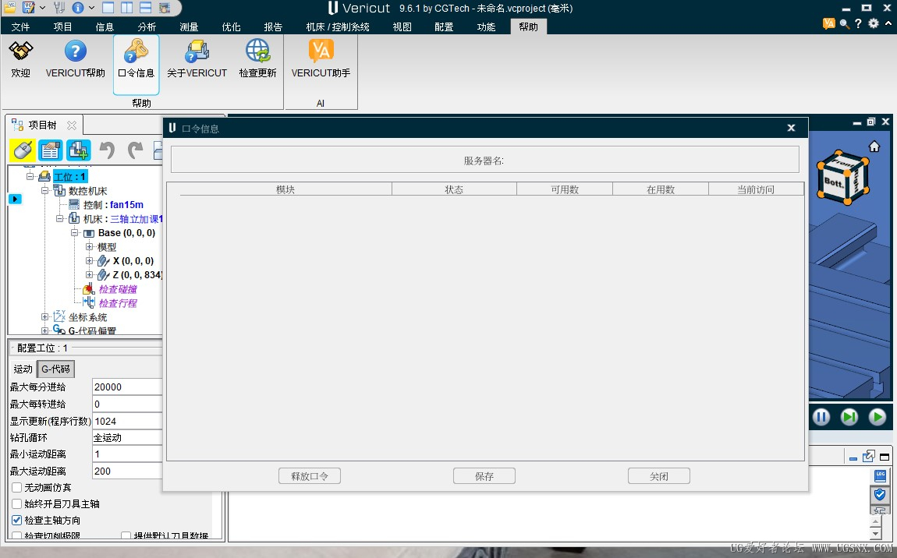Play the simulation with green button
This screenshot has width=897, height=558.
(877, 417)
